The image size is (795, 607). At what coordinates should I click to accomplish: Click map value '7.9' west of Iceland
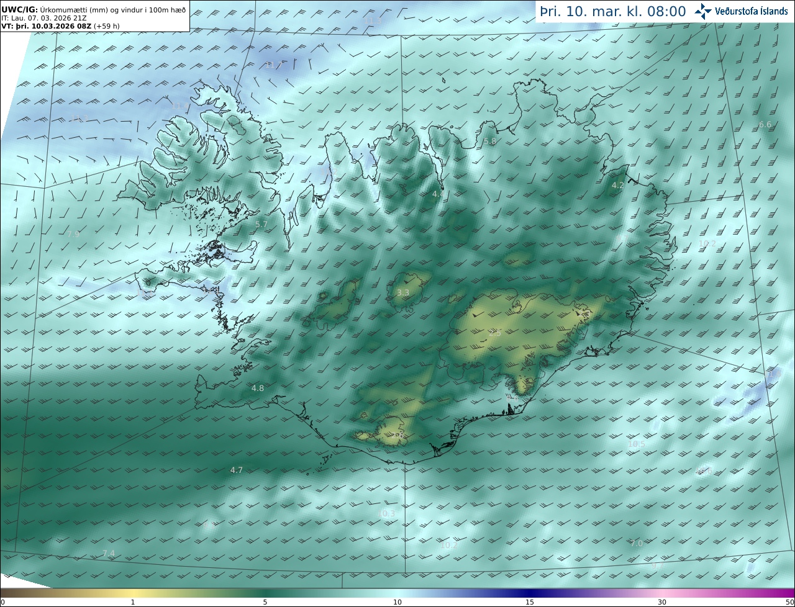(73, 235)
